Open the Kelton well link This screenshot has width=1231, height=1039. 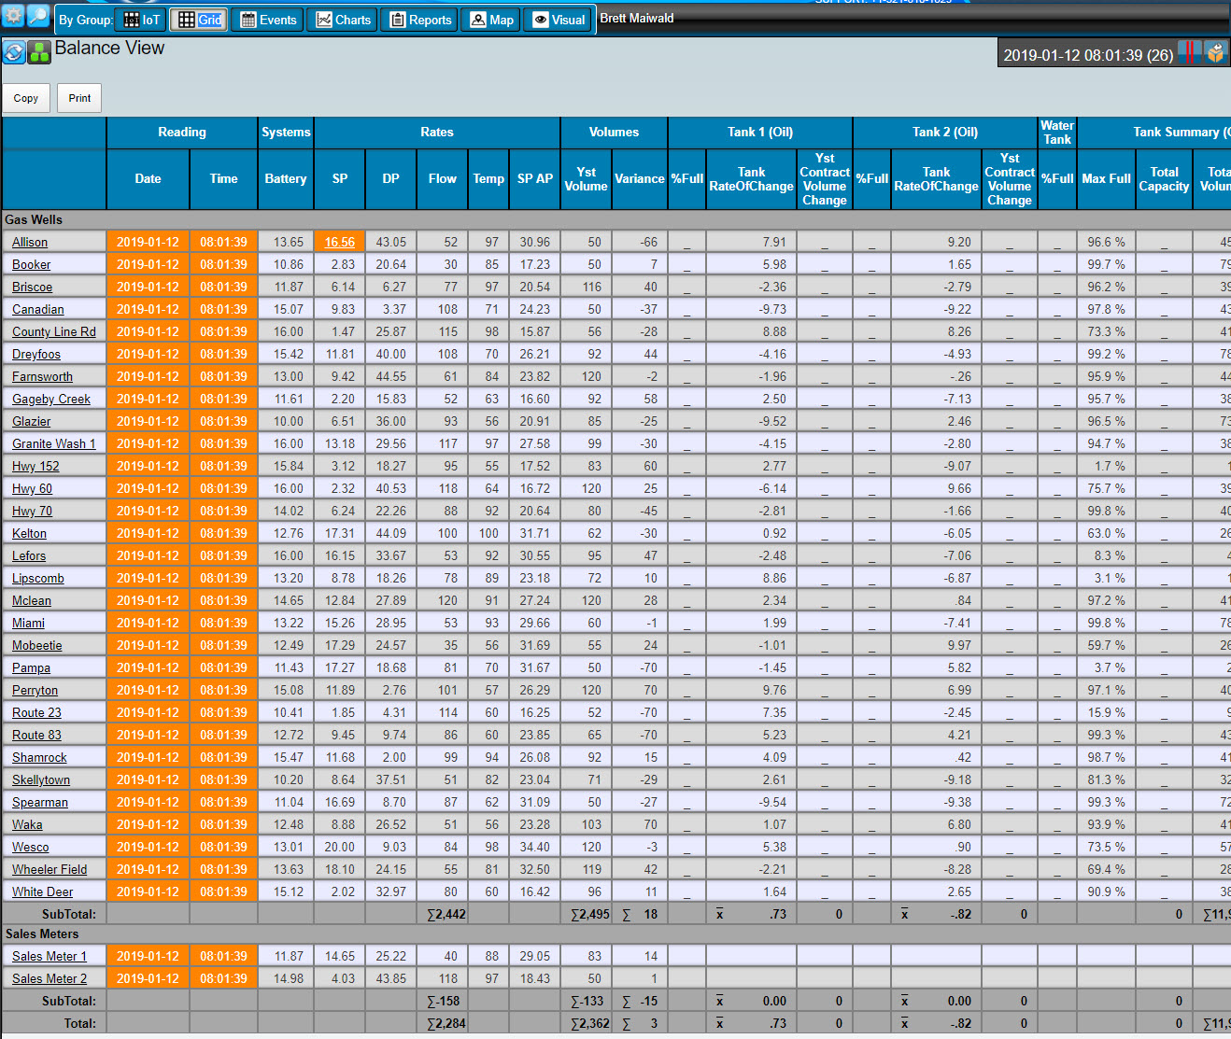[29, 533]
